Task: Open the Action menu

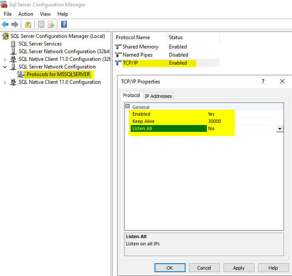Action: tap(26, 14)
